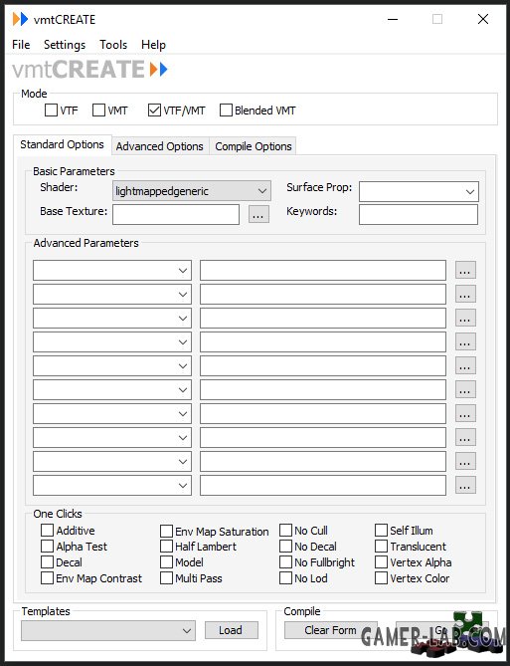Click the third Advanced Parameters ellipsis button
Viewport: 510px width, 666px height.
coord(465,318)
